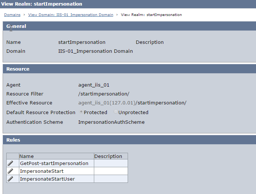Go to View Domain: IIS-01_Impersonation Domain link
The image size is (256, 194).
[70, 15]
